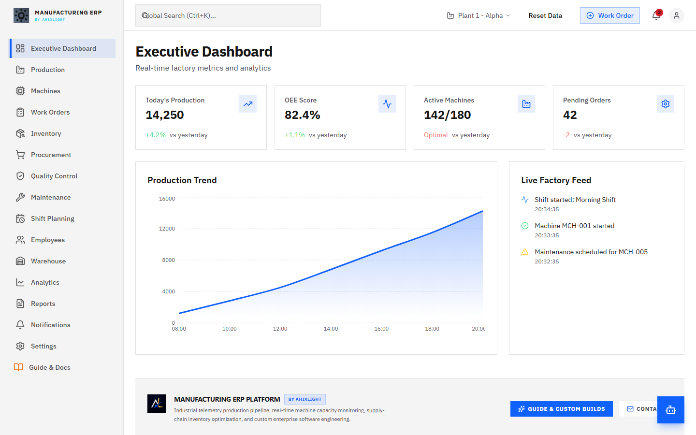
Task: Click the Quality Control shield icon
Action: pyautogui.click(x=20, y=176)
